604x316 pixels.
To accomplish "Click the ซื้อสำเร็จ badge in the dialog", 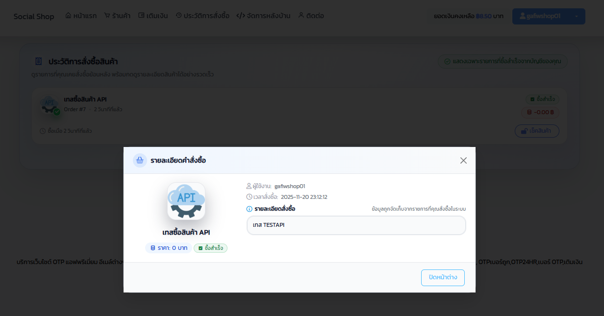I will [211, 248].
